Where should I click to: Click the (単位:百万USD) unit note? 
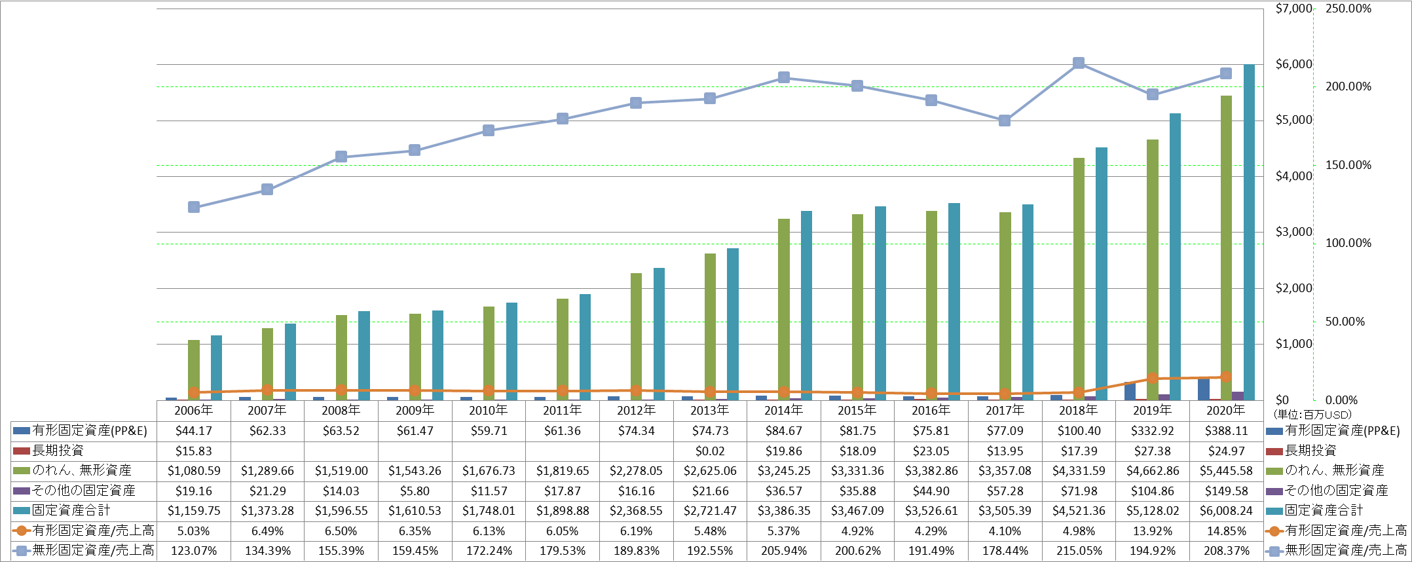[1312, 415]
